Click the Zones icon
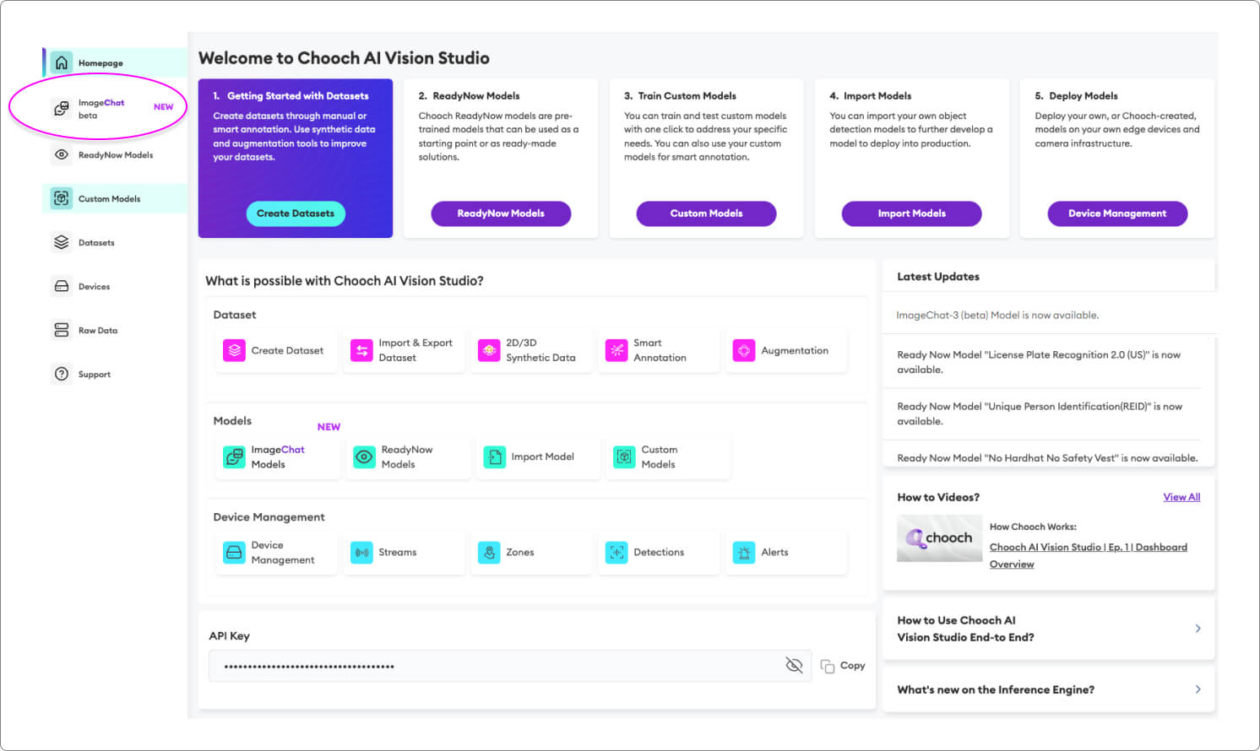This screenshot has width=1260, height=751. click(x=489, y=553)
